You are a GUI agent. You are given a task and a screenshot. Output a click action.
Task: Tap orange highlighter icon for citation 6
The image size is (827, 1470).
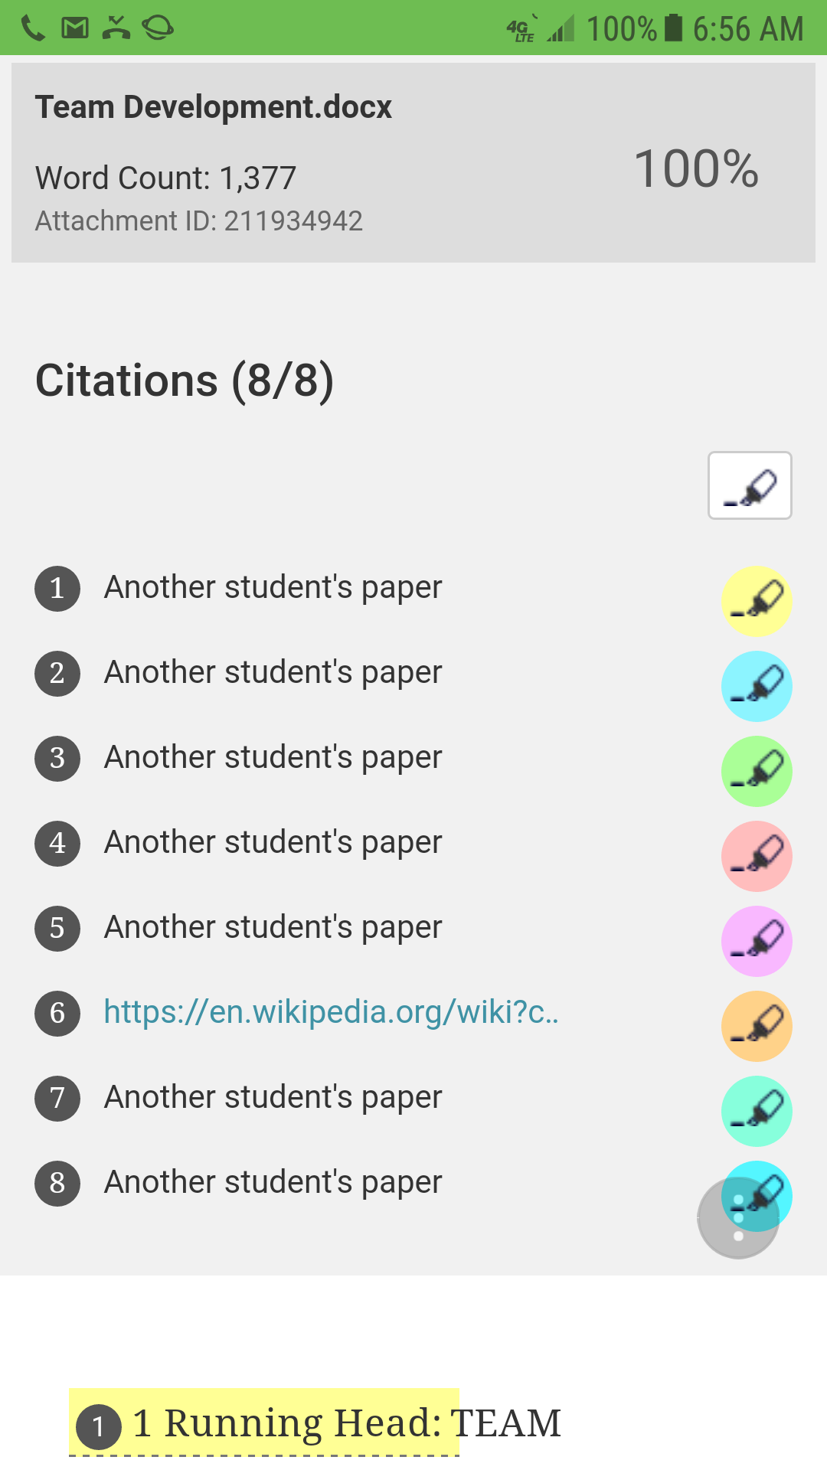[x=757, y=1026]
